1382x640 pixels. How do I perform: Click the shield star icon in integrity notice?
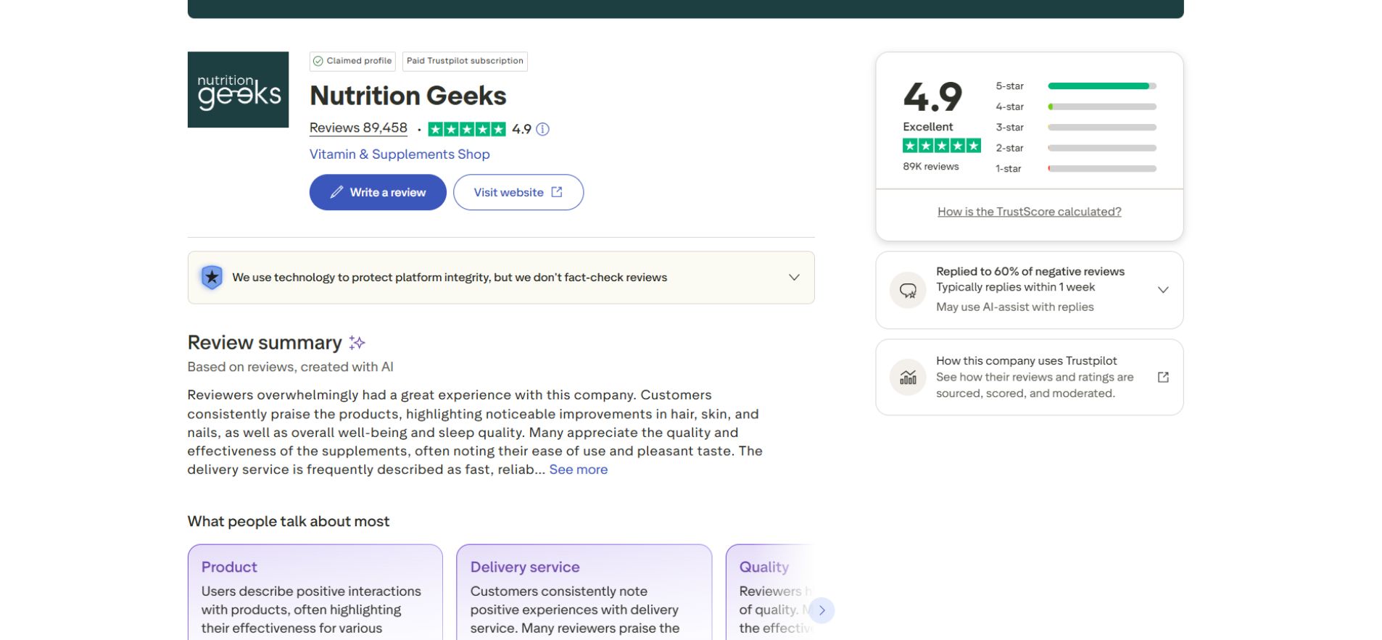pyautogui.click(x=212, y=277)
